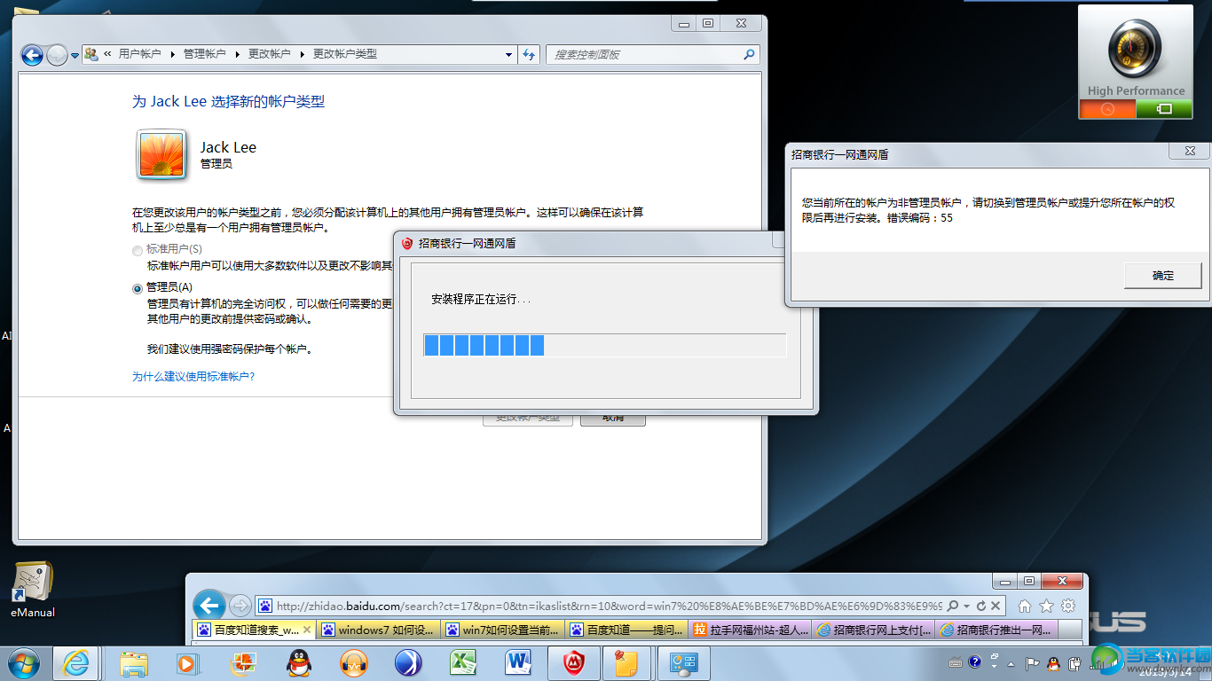
Task: Switch to the 招商银行网上支付 tab
Action: coord(875,630)
